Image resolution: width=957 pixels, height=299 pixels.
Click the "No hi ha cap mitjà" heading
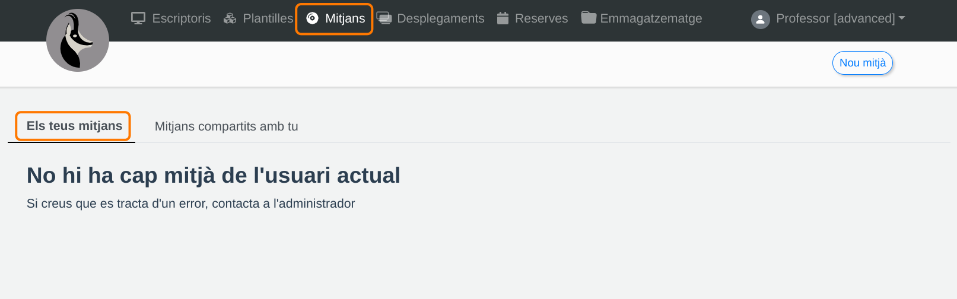point(213,176)
